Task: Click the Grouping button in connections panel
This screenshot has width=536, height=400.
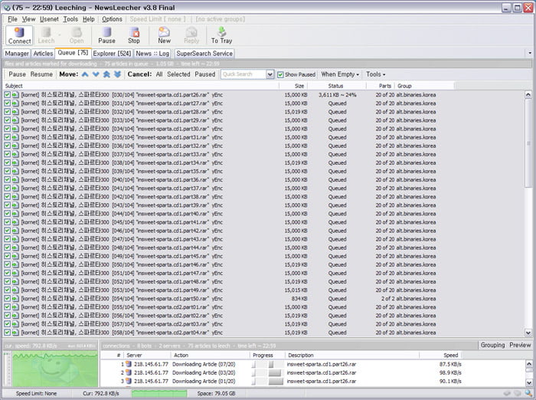Action: point(492,345)
